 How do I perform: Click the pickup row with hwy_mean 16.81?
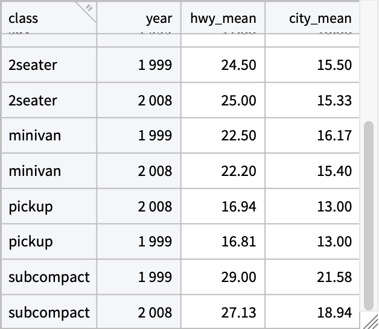31,242
